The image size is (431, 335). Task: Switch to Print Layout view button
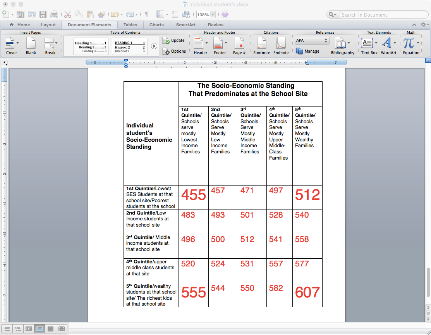click(x=39, y=329)
